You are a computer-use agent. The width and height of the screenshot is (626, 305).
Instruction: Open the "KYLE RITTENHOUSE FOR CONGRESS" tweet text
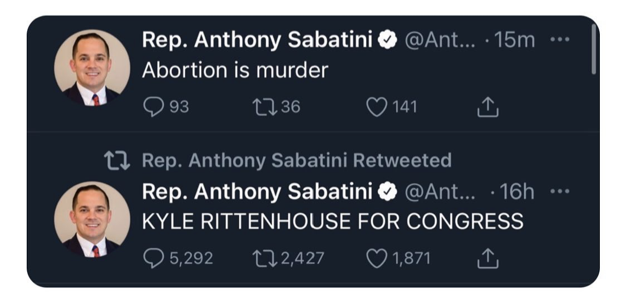pos(333,221)
